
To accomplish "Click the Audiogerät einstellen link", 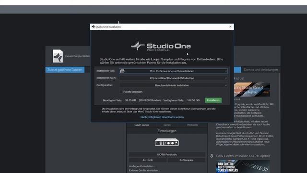I will pyautogui.click(x=142, y=166).
